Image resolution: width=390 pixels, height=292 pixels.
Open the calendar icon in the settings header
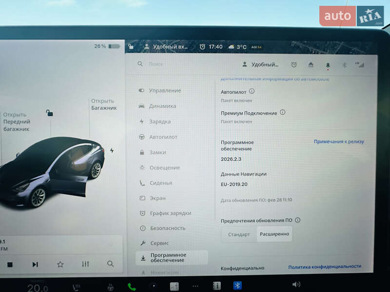(x=311, y=65)
